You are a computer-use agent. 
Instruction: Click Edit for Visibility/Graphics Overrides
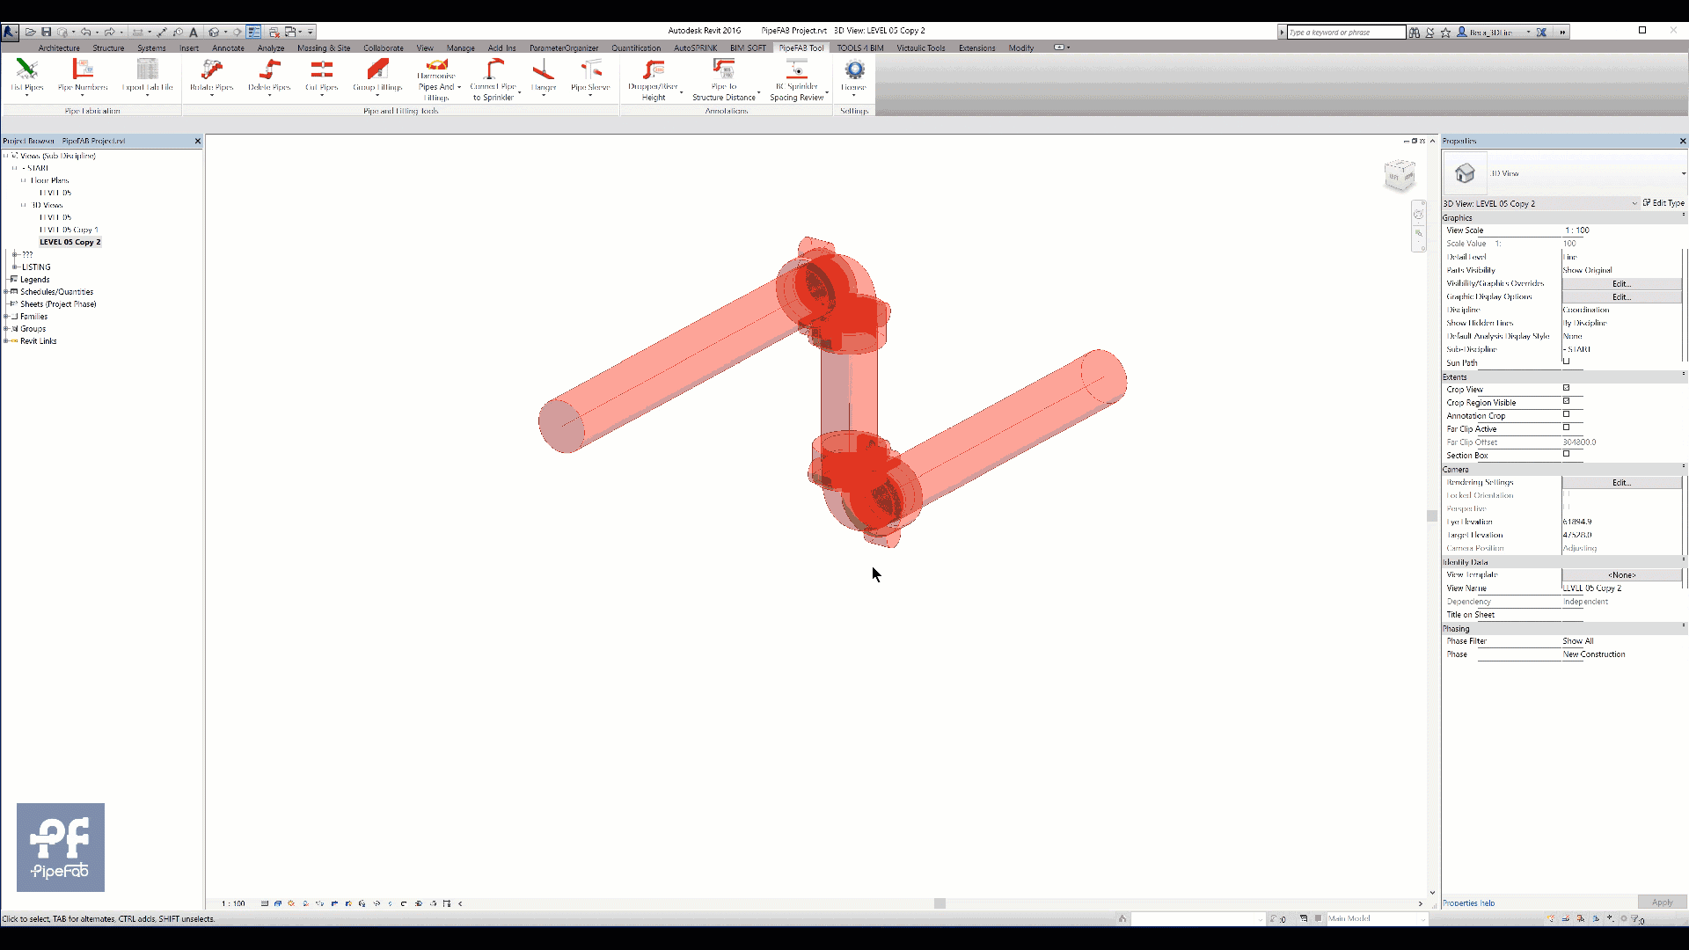coord(1621,283)
